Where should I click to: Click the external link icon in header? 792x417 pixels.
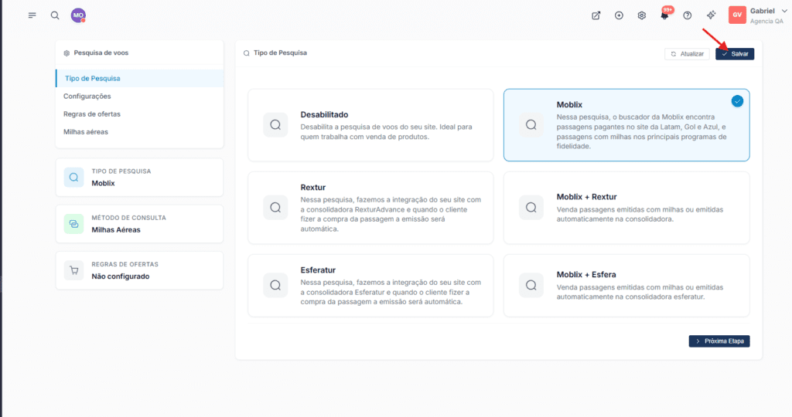(x=596, y=15)
